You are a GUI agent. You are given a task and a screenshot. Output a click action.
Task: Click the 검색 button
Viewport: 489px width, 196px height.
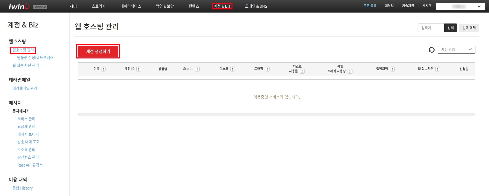(451, 28)
